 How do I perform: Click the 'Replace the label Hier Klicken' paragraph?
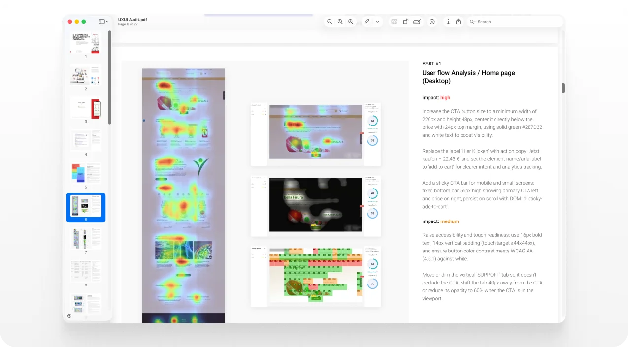[482, 159]
